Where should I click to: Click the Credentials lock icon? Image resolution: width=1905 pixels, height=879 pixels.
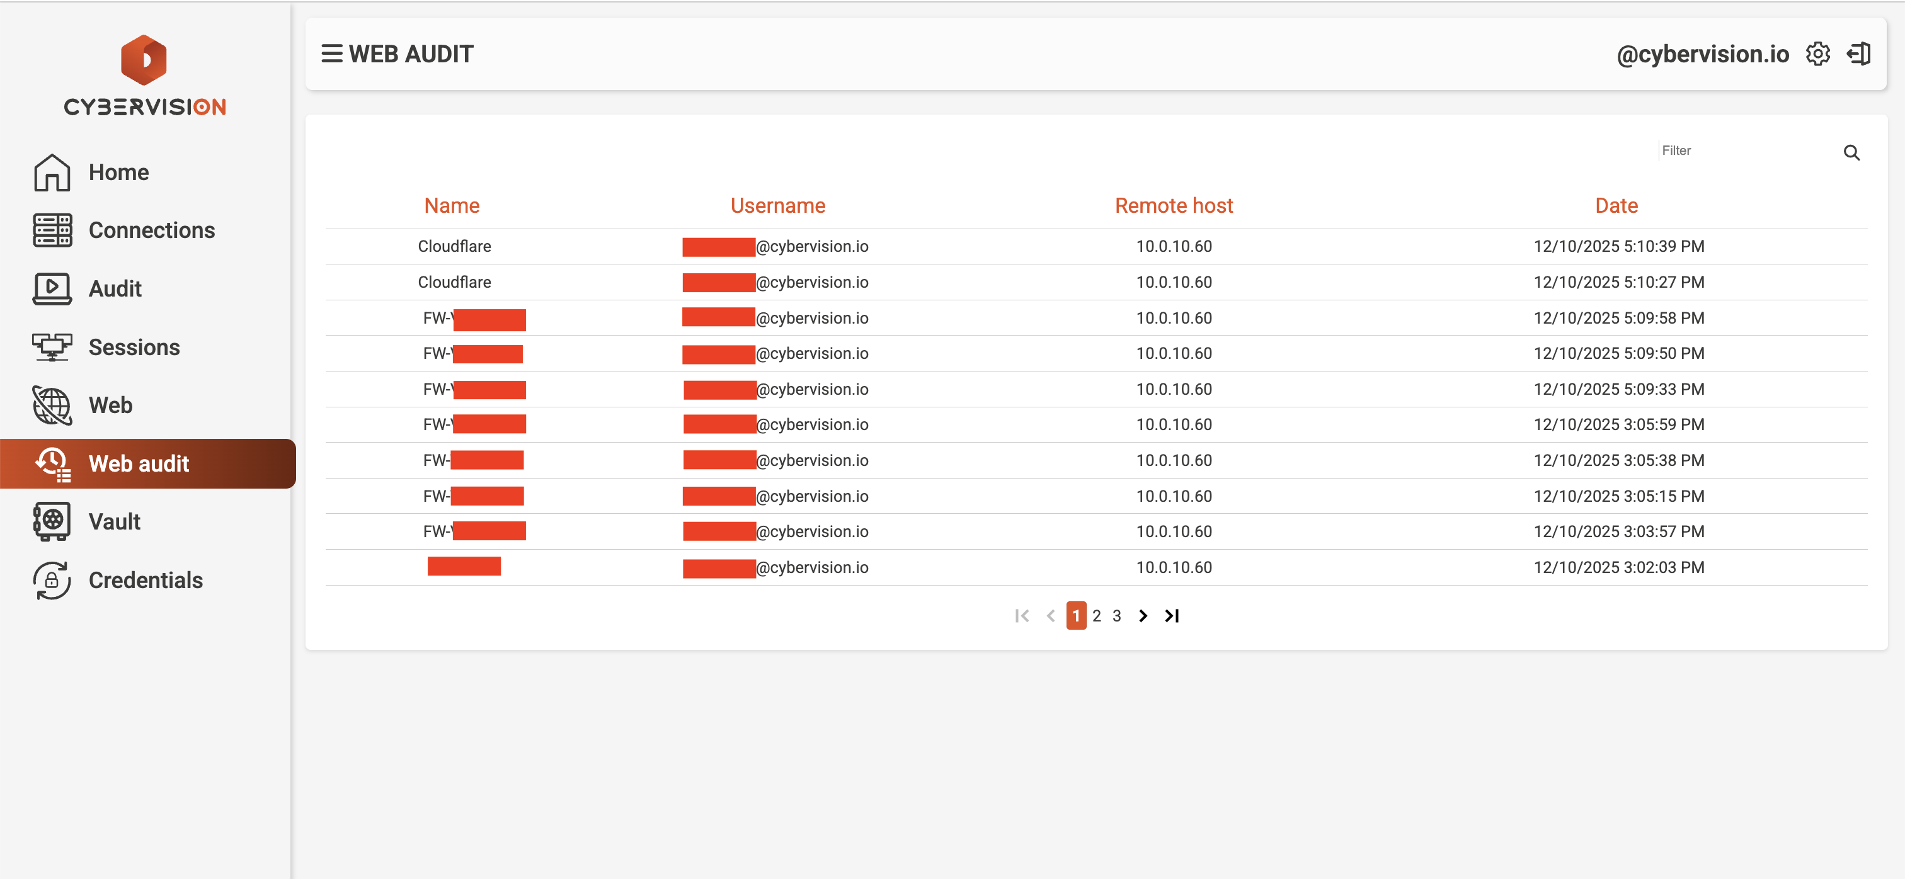(x=51, y=581)
